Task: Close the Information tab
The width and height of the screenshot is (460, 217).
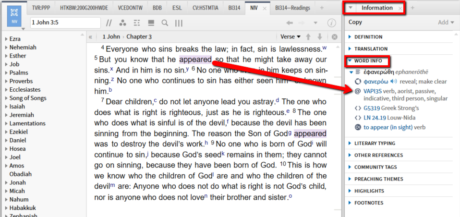Action: (x=400, y=9)
